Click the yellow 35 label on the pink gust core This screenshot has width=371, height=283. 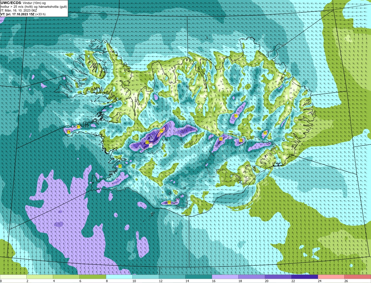point(161,131)
